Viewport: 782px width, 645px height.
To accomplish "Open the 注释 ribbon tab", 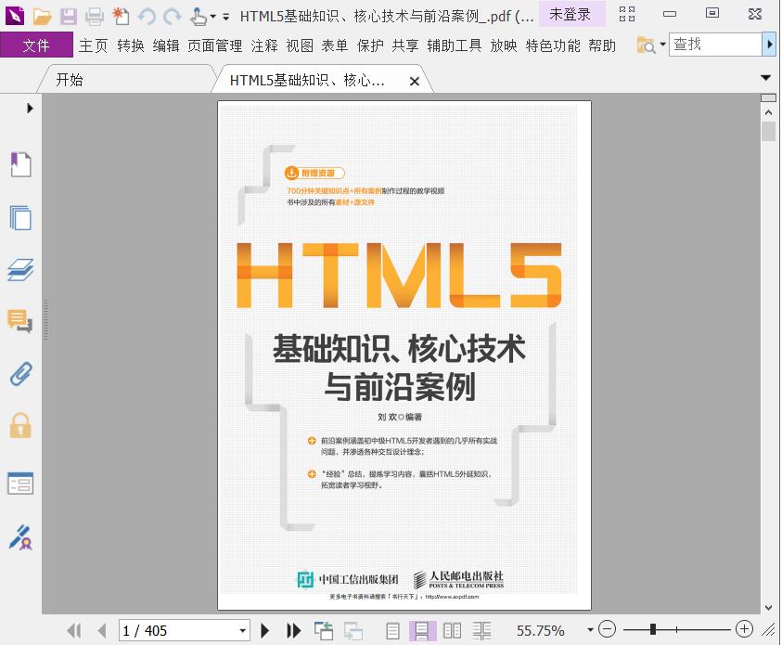I will pos(264,45).
